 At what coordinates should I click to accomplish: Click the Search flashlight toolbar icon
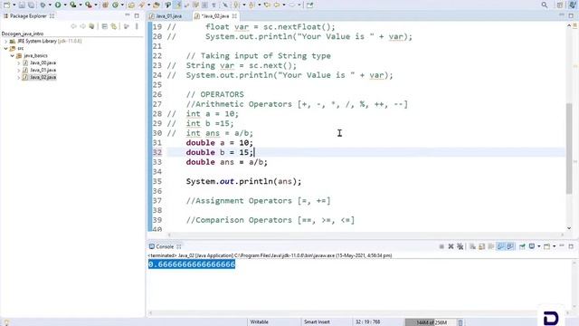tap(142, 5)
